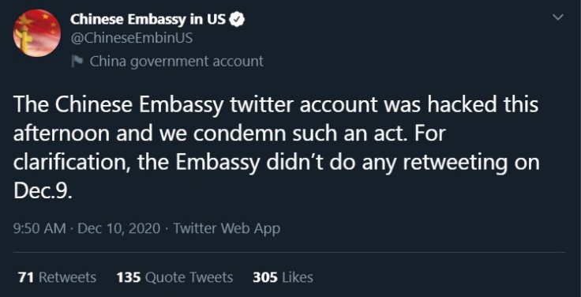Click the blue verified badge icon
581x297 pixels.
click(x=237, y=19)
